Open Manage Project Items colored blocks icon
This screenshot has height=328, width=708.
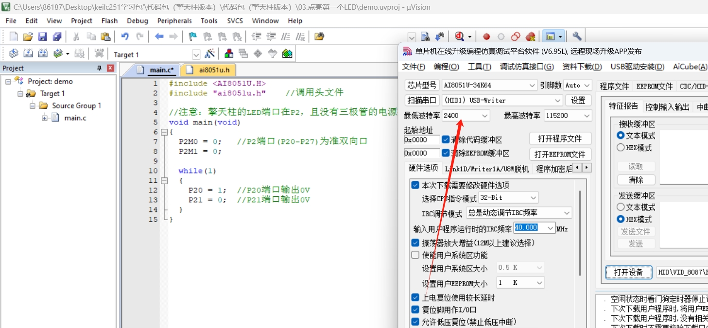tap(228, 54)
